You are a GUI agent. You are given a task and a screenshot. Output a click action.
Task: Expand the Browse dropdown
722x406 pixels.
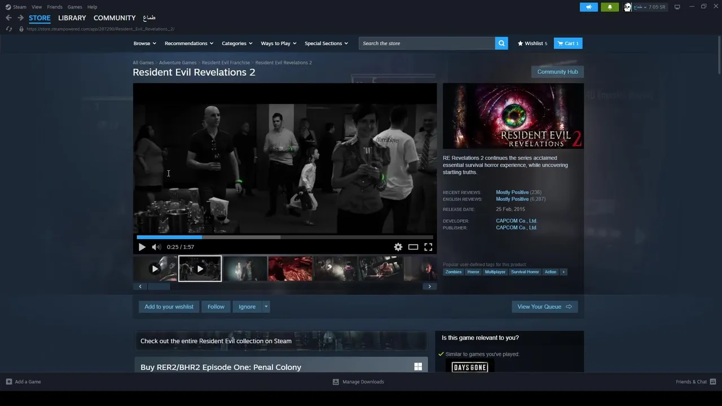(x=144, y=43)
